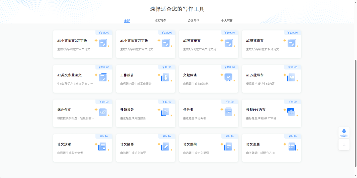The width and height of the screenshot is (357, 178).
Task: Click the 论文提纲 outline icon
Action: point(229,147)
